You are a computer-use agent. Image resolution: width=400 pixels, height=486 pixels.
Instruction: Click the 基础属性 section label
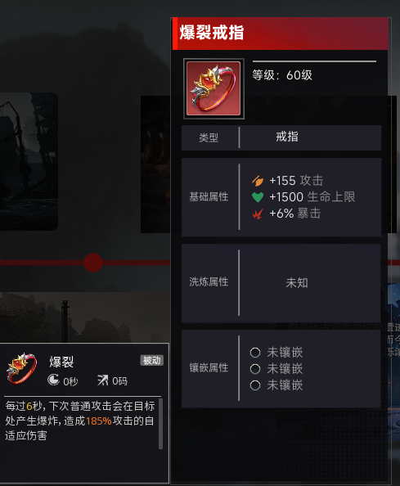coord(209,196)
